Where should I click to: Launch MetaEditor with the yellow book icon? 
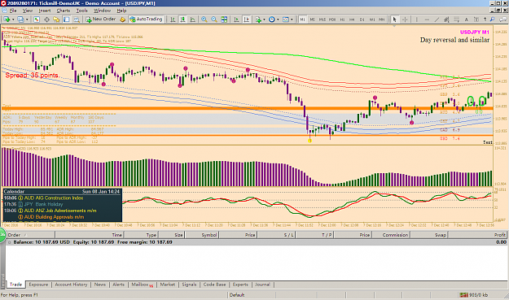[x=122, y=20]
